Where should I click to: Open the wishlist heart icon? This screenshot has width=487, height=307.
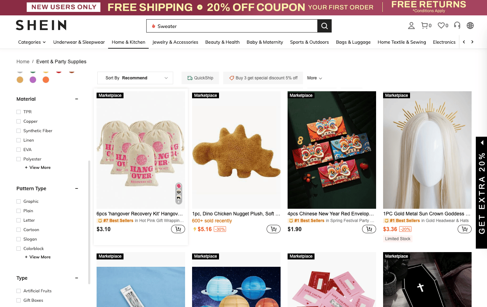(x=442, y=26)
